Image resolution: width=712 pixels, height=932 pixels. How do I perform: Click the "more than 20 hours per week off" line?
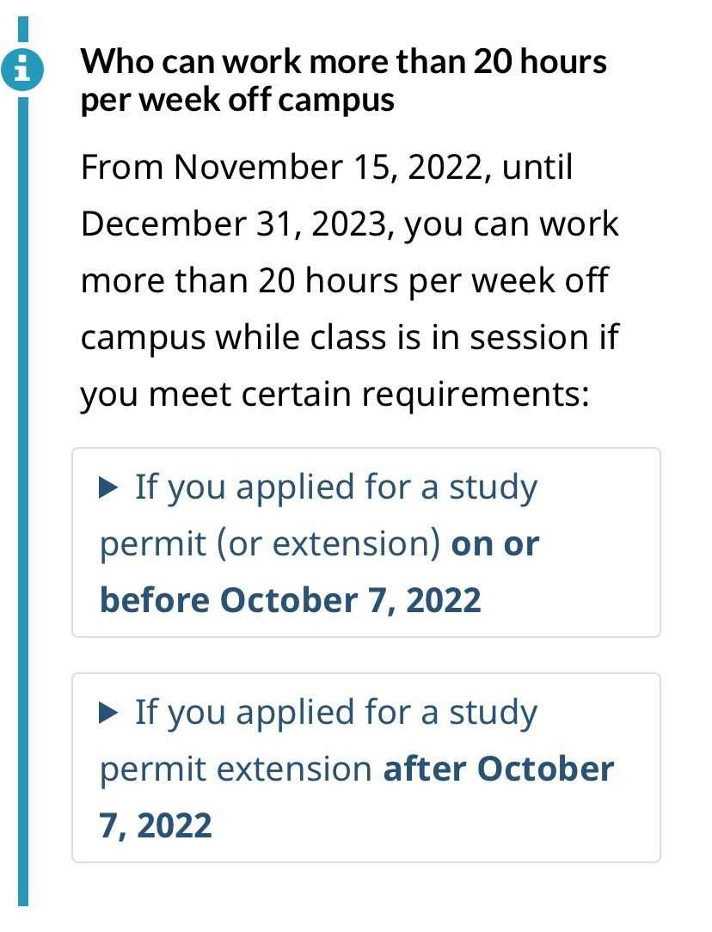[x=345, y=280]
